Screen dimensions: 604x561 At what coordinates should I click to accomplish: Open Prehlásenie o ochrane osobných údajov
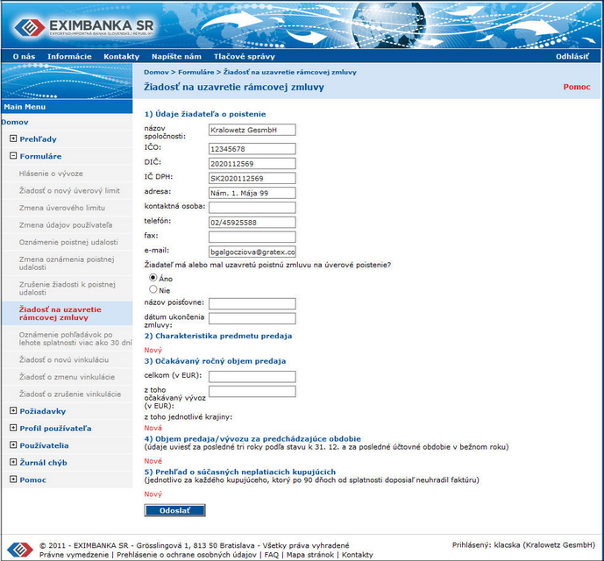coord(187,555)
